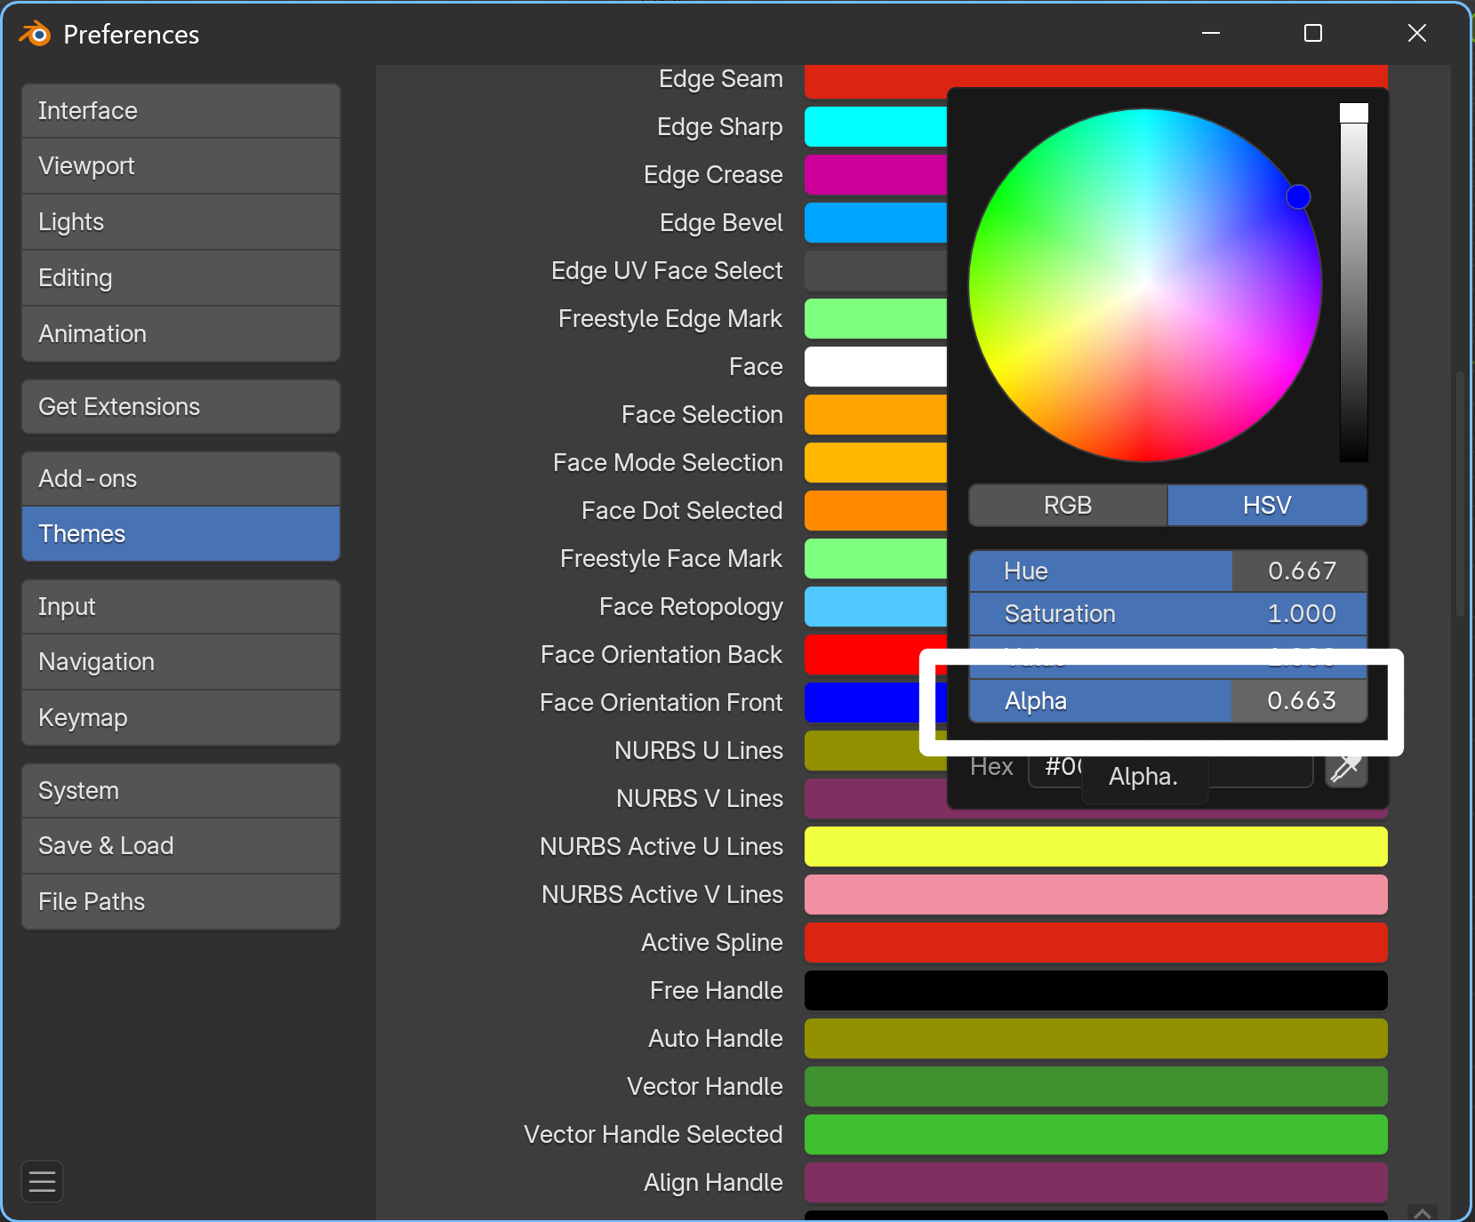Open the Vector Handle Selected color swatch

coord(1096,1134)
